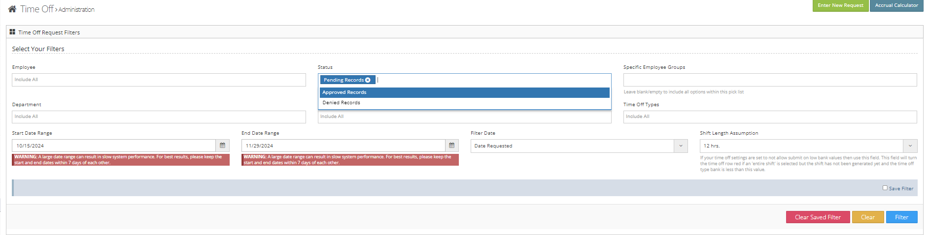Screen dimensions: 929x235
Task: Expand the Shift Length Assumption dropdown
Action: [910, 146]
